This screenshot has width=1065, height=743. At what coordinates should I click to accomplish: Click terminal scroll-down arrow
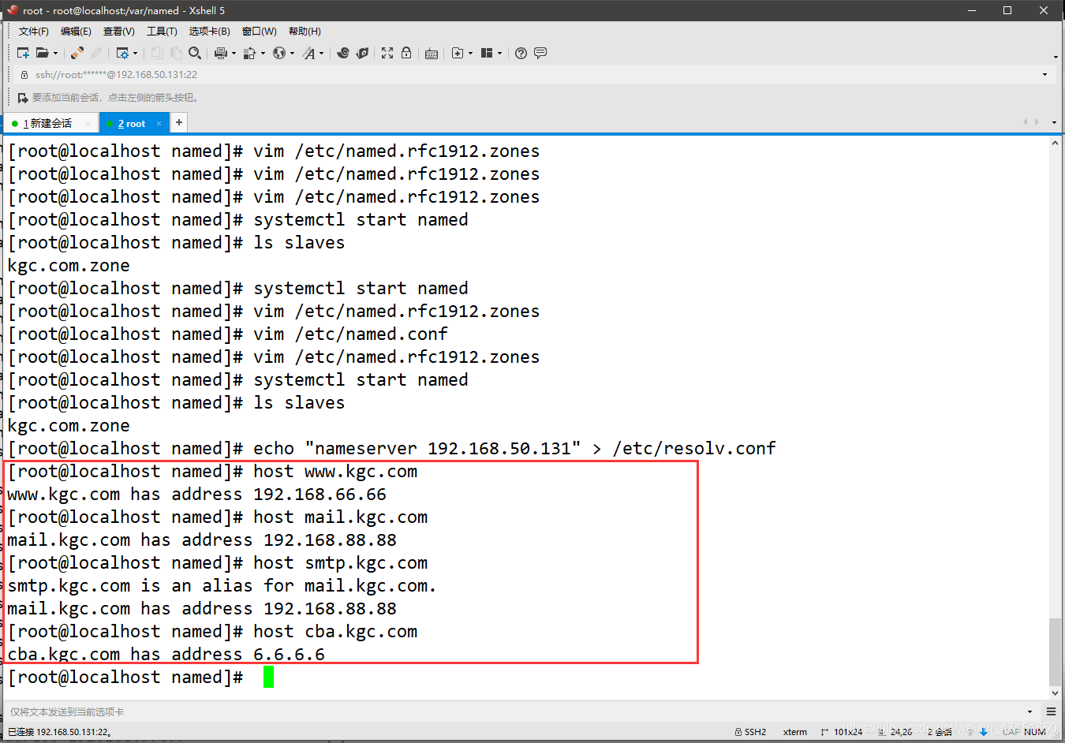point(1055,693)
